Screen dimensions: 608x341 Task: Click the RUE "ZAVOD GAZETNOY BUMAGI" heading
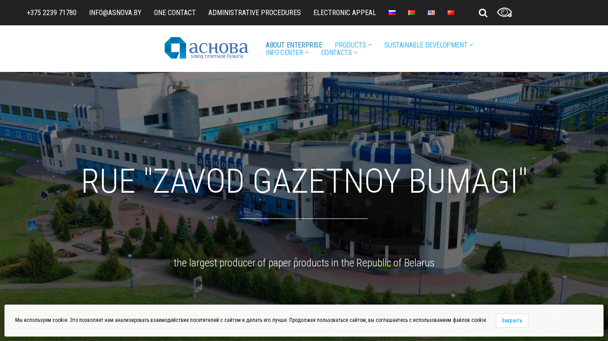pos(304,182)
